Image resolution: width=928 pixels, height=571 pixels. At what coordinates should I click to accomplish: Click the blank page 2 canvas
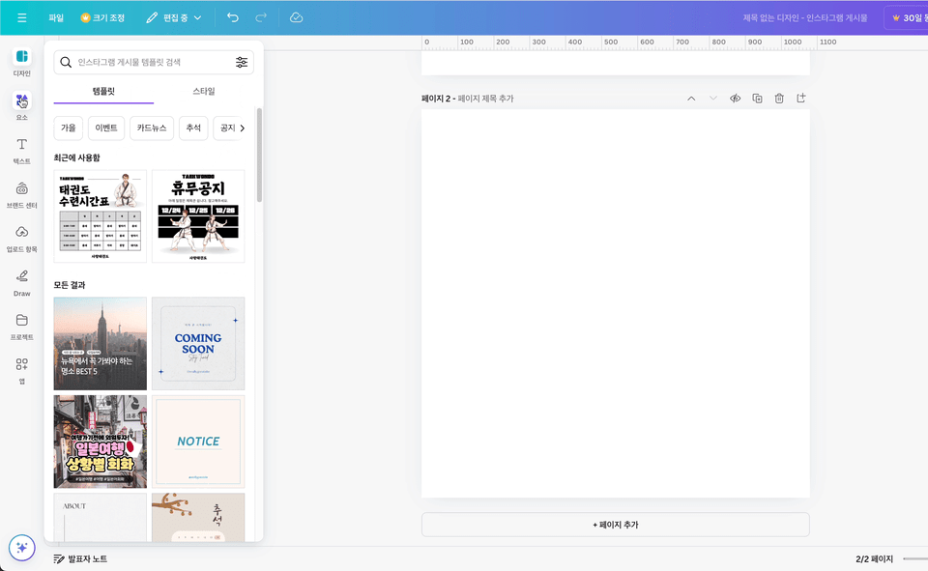(616, 303)
